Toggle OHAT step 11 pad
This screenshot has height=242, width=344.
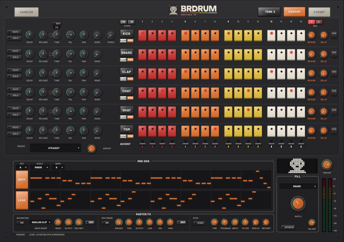[248, 112]
